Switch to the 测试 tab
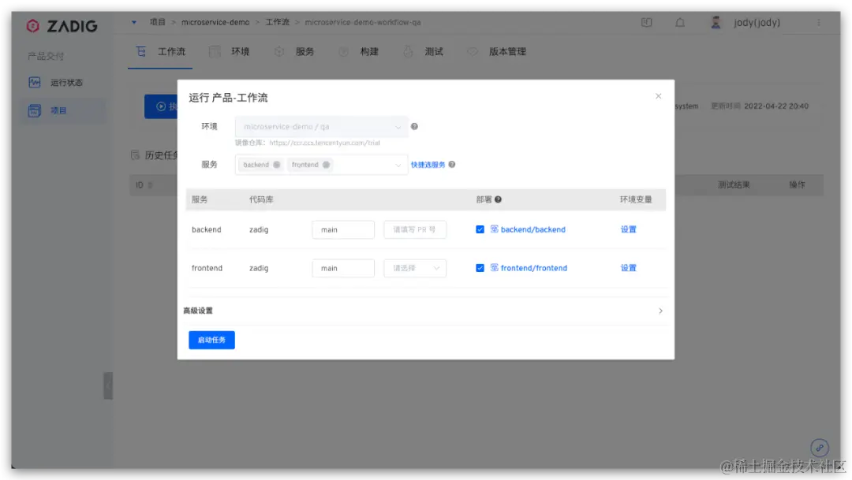The image size is (852, 480). [x=424, y=51]
